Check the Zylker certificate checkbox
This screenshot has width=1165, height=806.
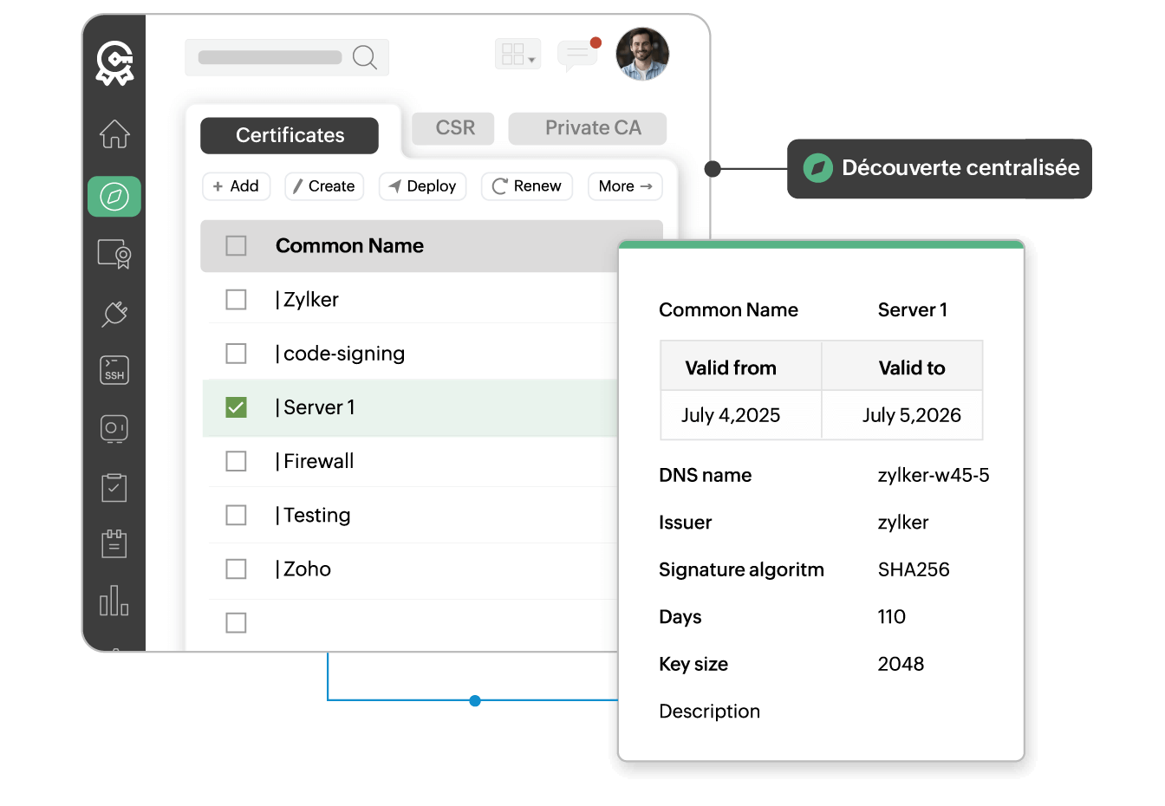(x=236, y=299)
